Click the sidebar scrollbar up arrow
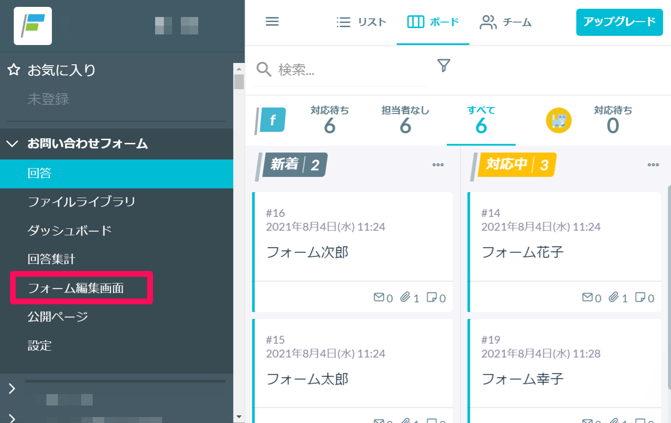Viewport: 671px width, 423px height. coord(239,69)
